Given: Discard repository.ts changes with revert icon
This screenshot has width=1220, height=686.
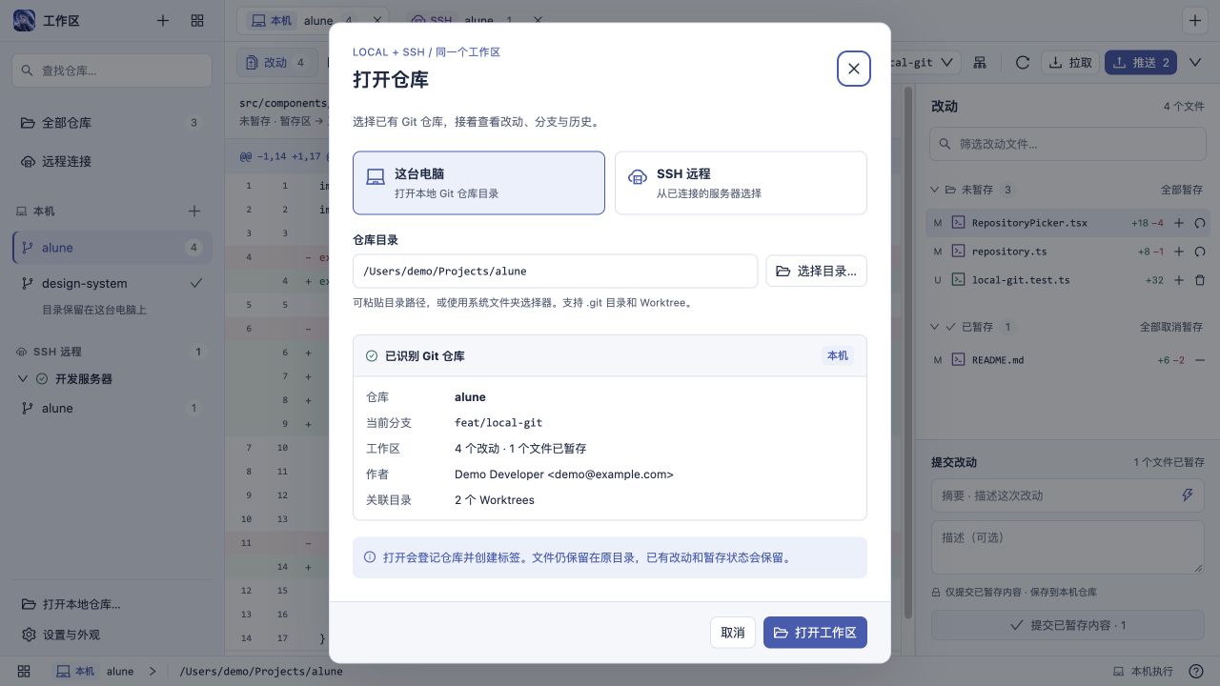Looking at the screenshot, I should [1200, 252].
